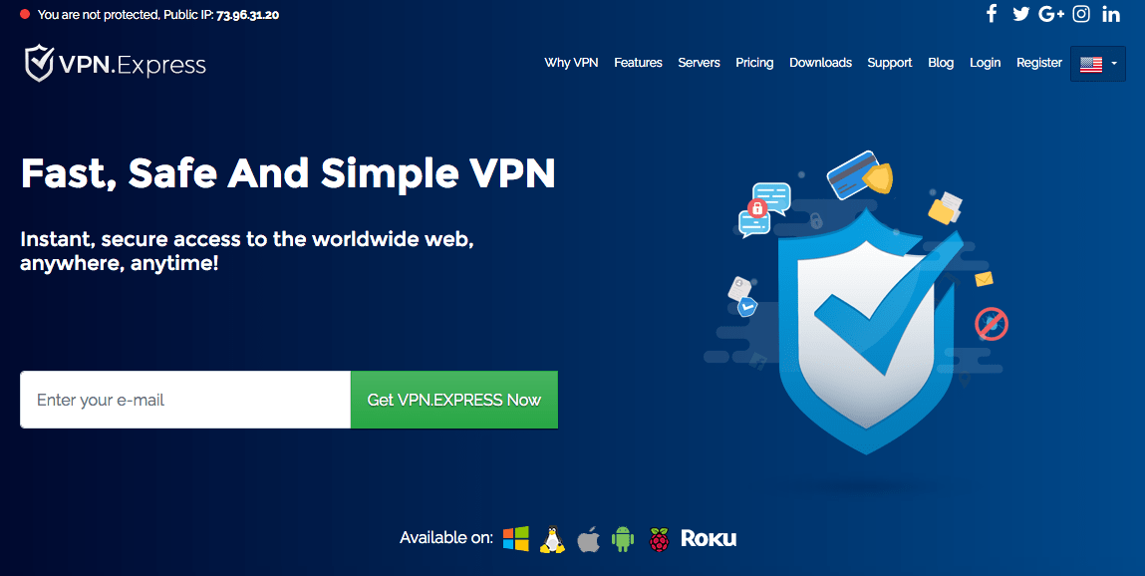Click the Login link
Screen dimensions: 1145x576
(986, 63)
